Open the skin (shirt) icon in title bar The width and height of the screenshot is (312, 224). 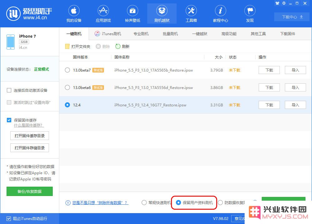[x=277, y=3]
